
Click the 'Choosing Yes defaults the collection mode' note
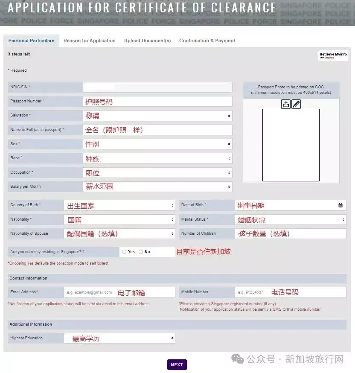58,263
